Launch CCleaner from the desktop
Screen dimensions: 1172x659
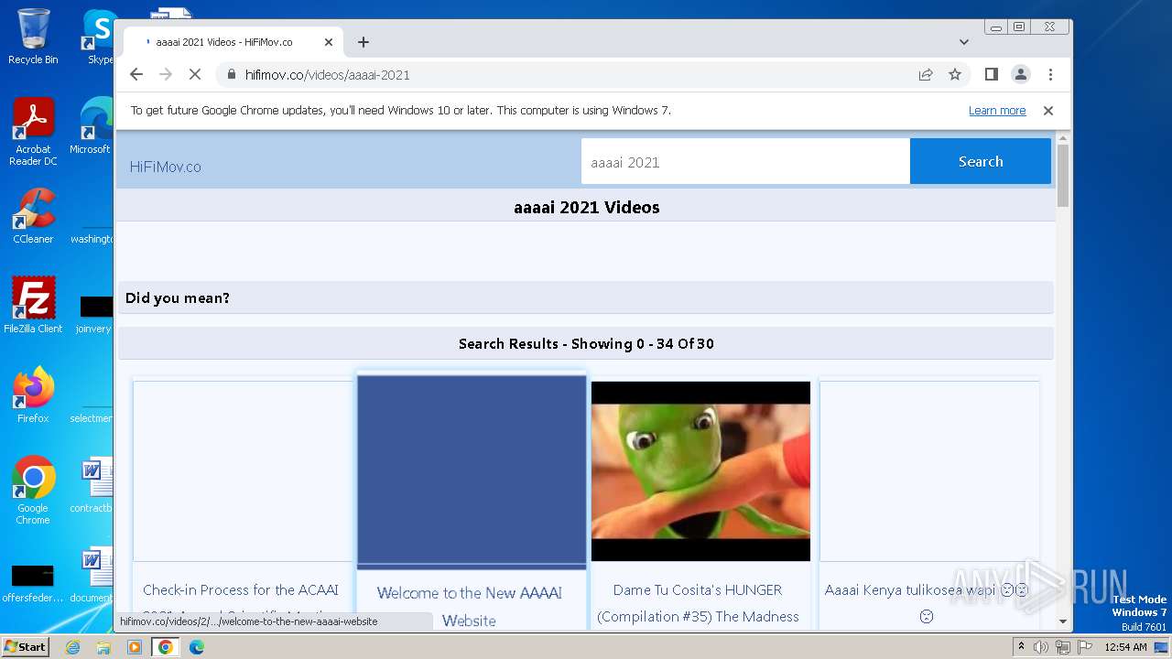click(x=33, y=216)
